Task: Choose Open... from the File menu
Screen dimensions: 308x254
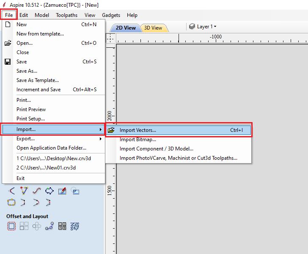Action: point(53,43)
